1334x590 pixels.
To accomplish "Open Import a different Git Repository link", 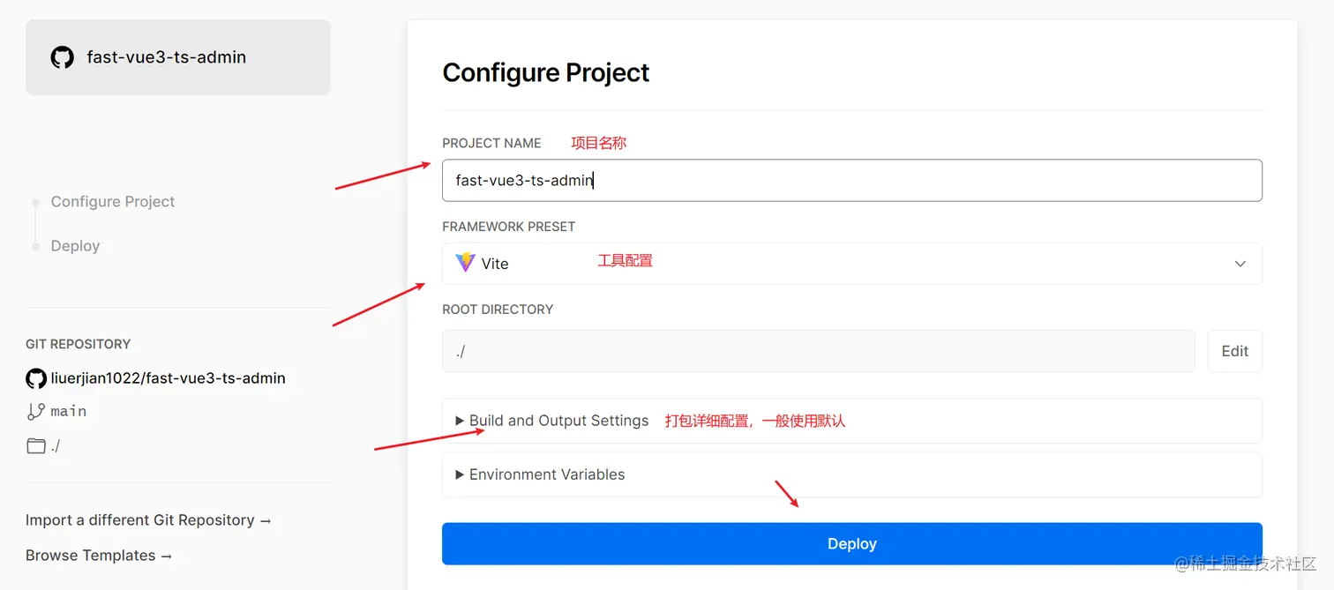I will click(148, 520).
